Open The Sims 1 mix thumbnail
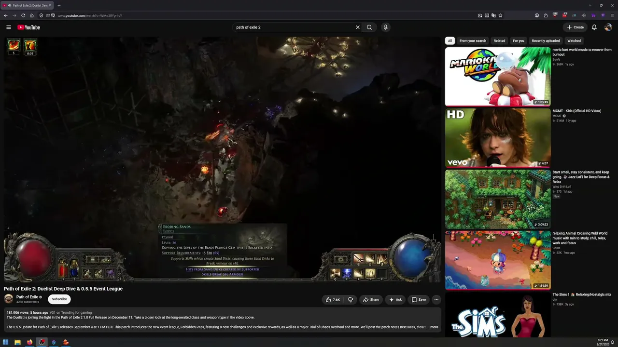 pos(498,315)
